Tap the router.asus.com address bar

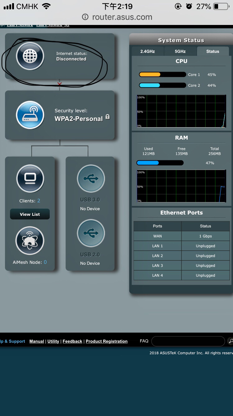pos(117,17)
